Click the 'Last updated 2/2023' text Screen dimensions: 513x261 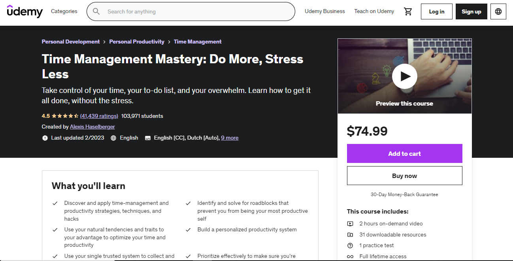78,138
